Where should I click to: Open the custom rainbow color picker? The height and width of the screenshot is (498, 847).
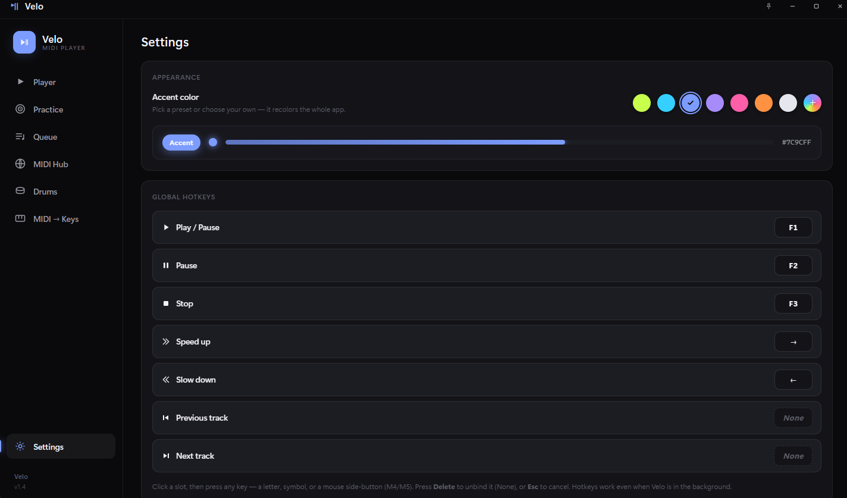813,103
